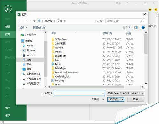This screenshot has width=159, height=124.
Task: Open 本地磁盘 (C:) drive
Action: 31,74
